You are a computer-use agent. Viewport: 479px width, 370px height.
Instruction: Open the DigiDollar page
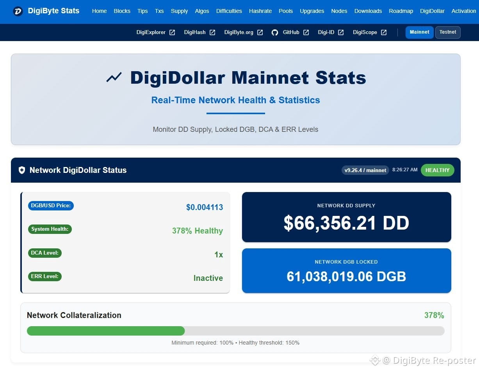[432, 11]
